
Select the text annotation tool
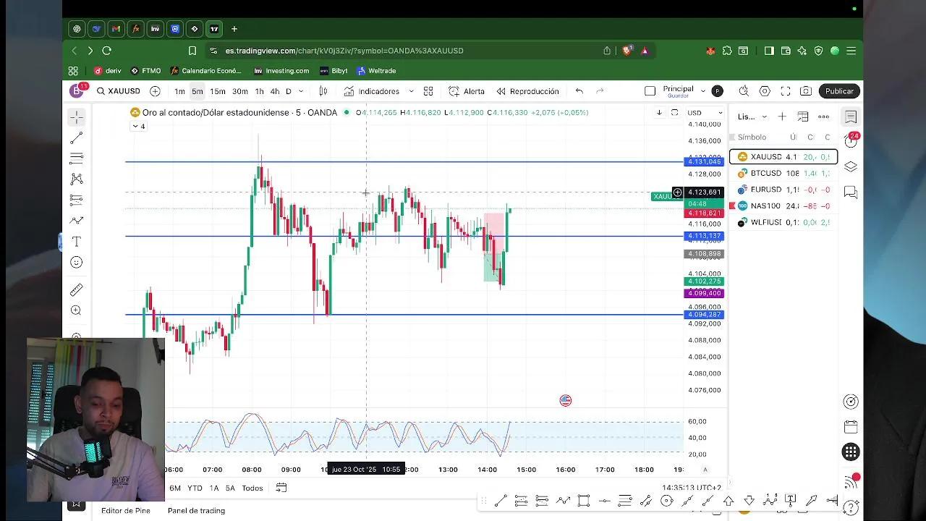click(x=76, y=242)
